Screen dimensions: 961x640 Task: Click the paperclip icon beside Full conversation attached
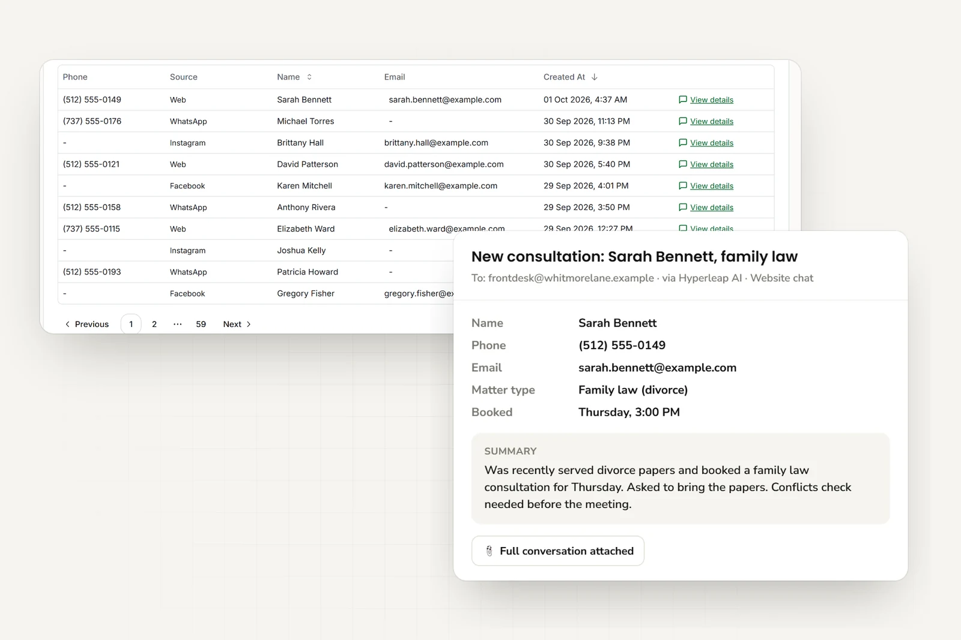click(x=489, y=551)
